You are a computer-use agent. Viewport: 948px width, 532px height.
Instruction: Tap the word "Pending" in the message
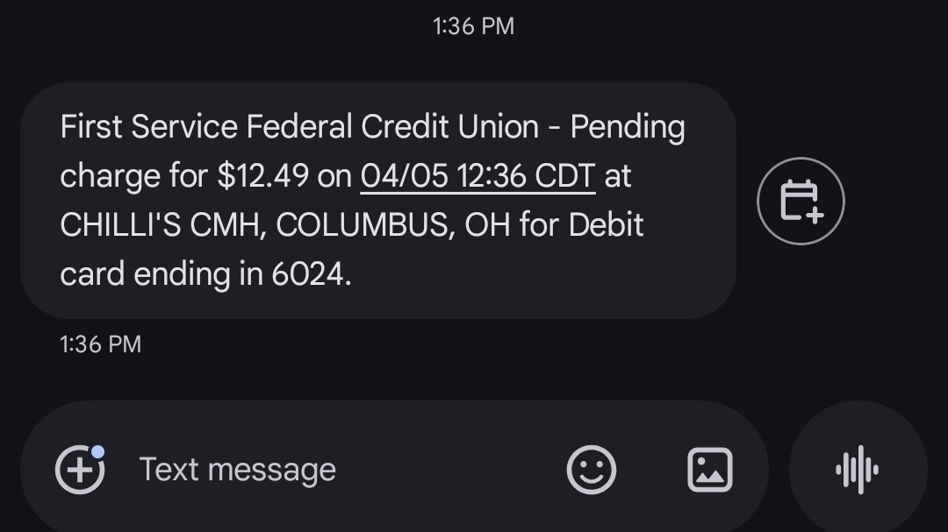[x=627, y=127]
